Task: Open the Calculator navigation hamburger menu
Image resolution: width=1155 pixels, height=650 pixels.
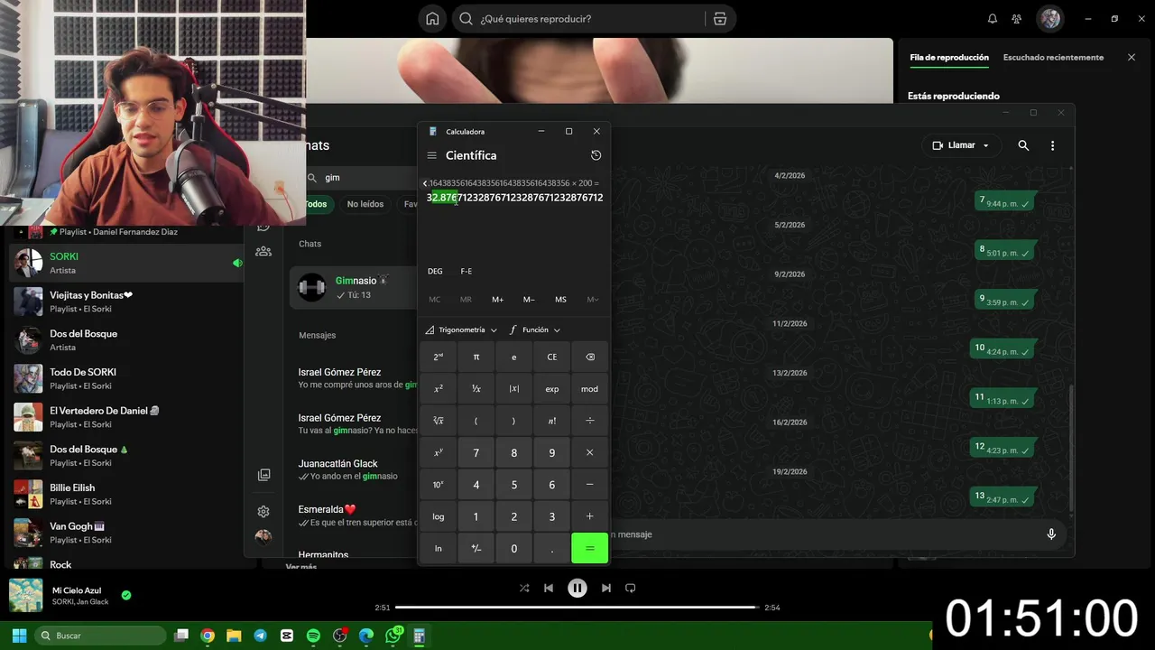Action: pyautogui.click(x=431, y=155)
